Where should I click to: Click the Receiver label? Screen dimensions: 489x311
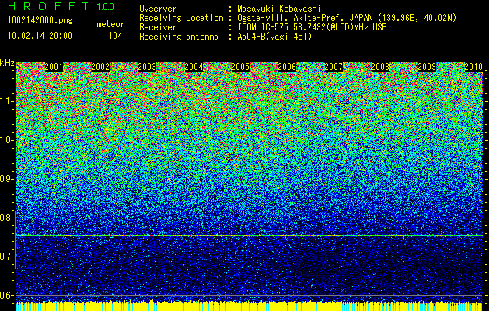coord(158,27)
